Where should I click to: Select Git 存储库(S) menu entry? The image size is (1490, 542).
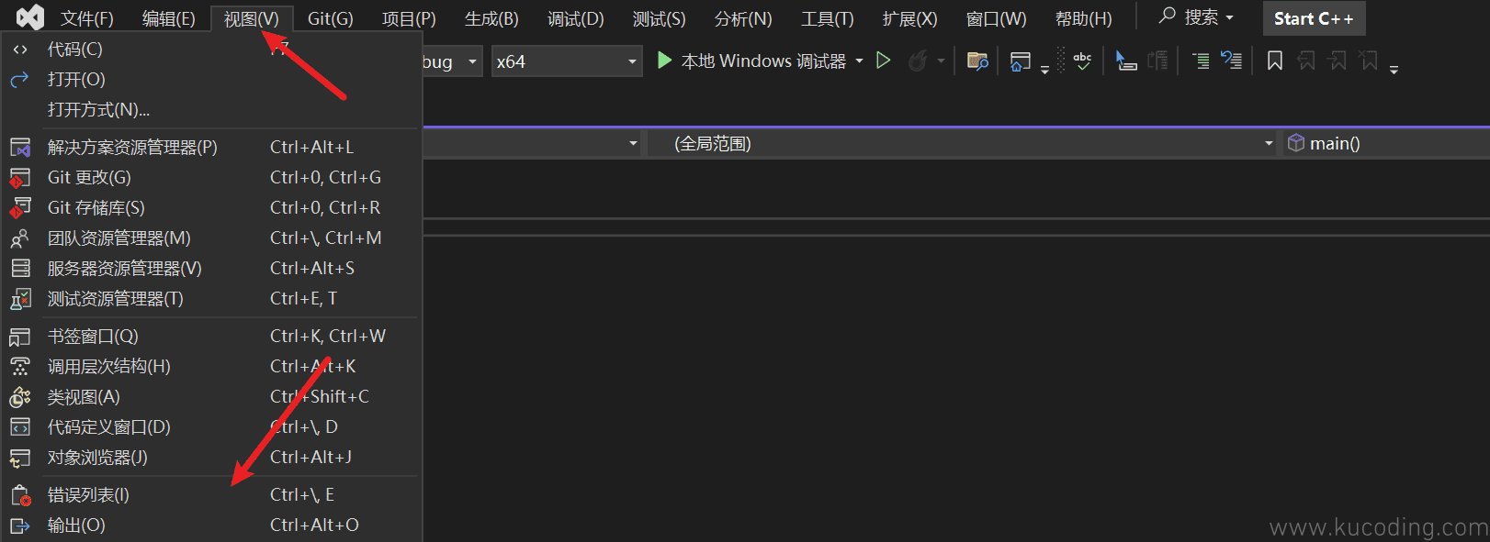coord(211,208)
